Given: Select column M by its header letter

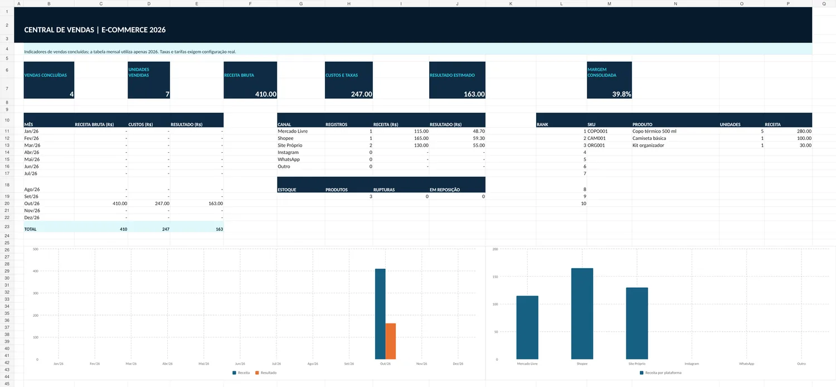Looking at the screenshot, I should (x=609, y=3).
